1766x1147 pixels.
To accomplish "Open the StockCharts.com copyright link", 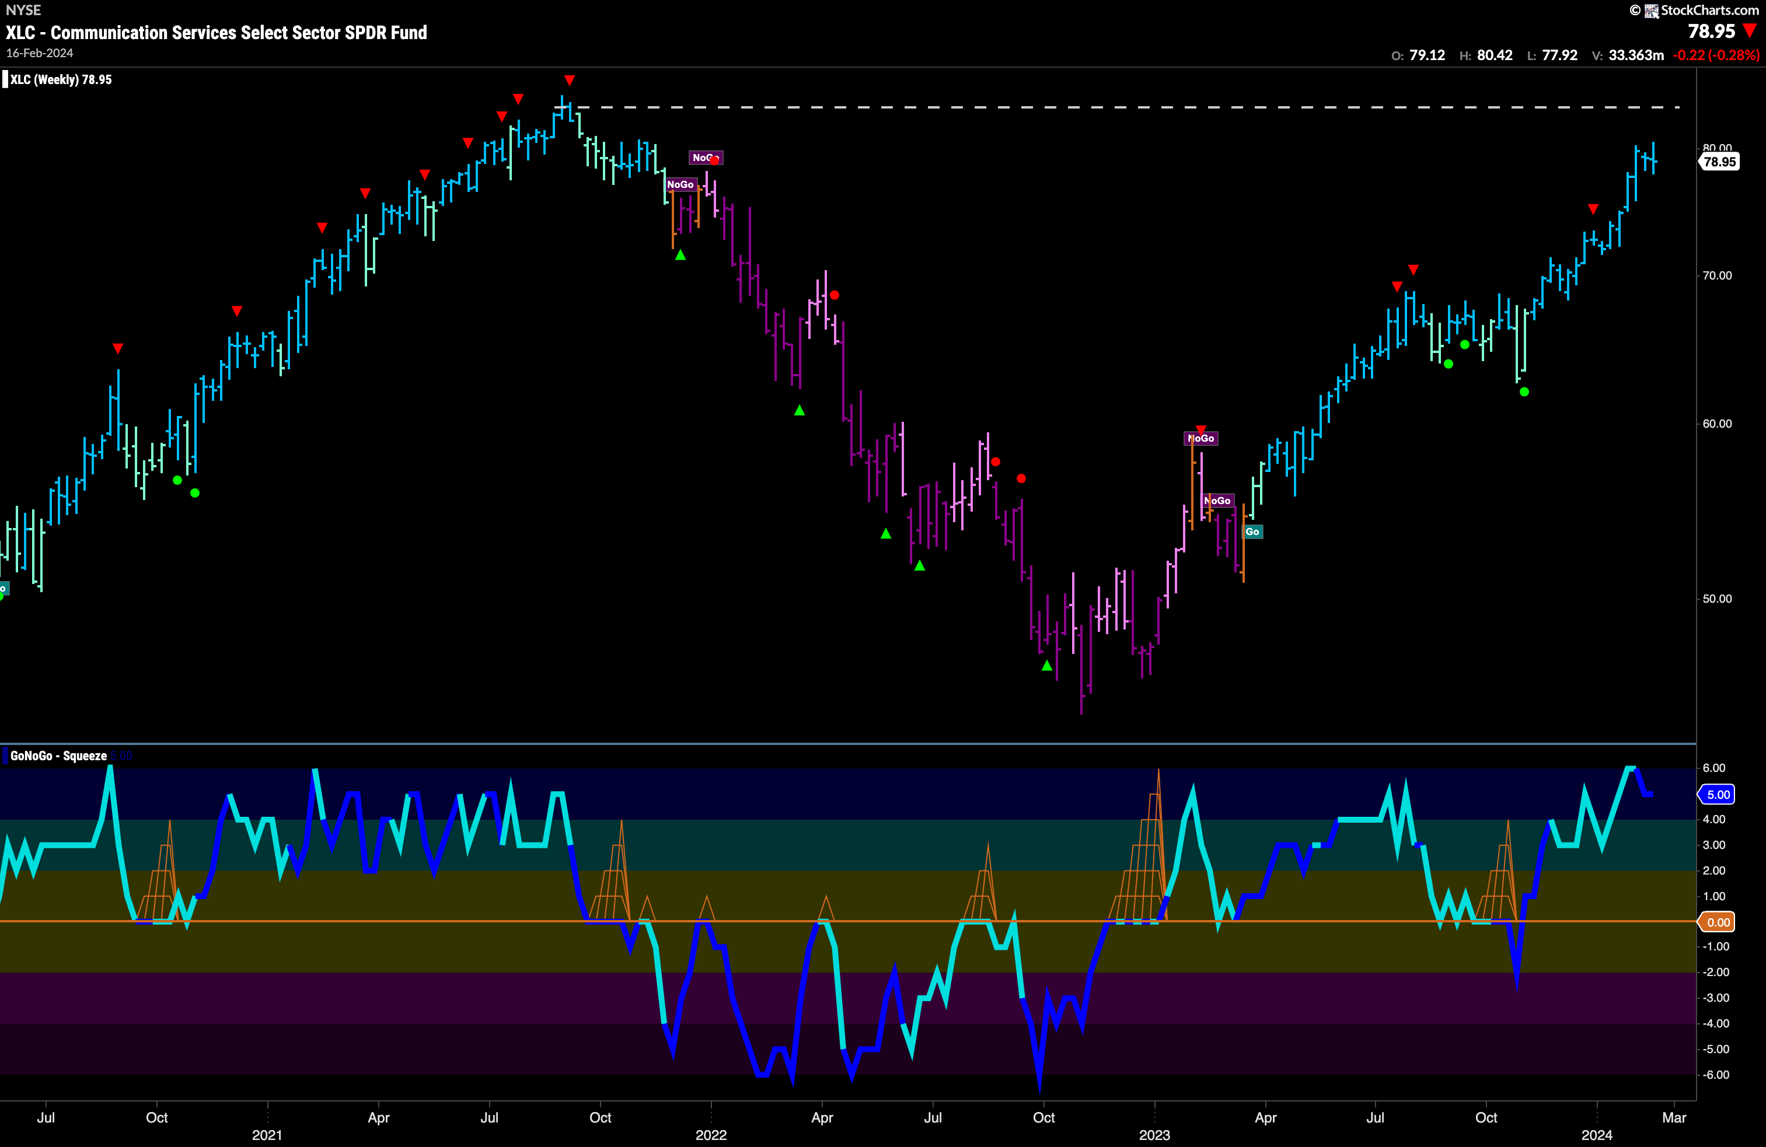I will (1694, 11).
